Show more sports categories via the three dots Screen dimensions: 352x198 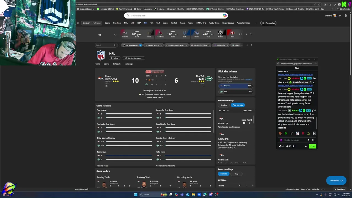(x=256, y=23)
